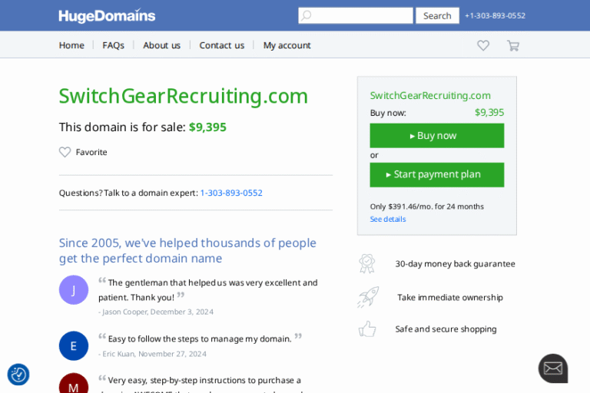Click the rocket immediate ownership icon
590x393 pixels.
click(367, 297)
